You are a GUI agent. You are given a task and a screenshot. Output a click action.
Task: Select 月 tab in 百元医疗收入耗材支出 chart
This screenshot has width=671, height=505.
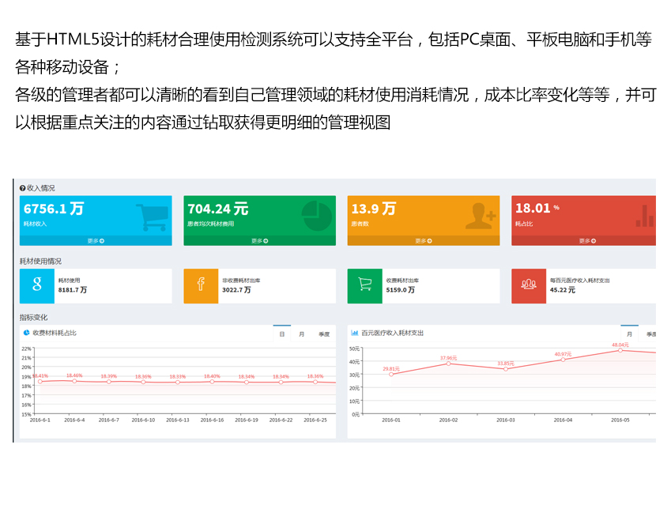pos(629,334)
